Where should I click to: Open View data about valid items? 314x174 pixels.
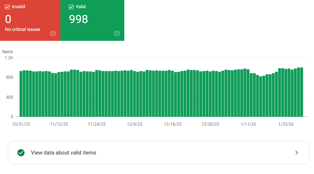(x=159, y=153)
